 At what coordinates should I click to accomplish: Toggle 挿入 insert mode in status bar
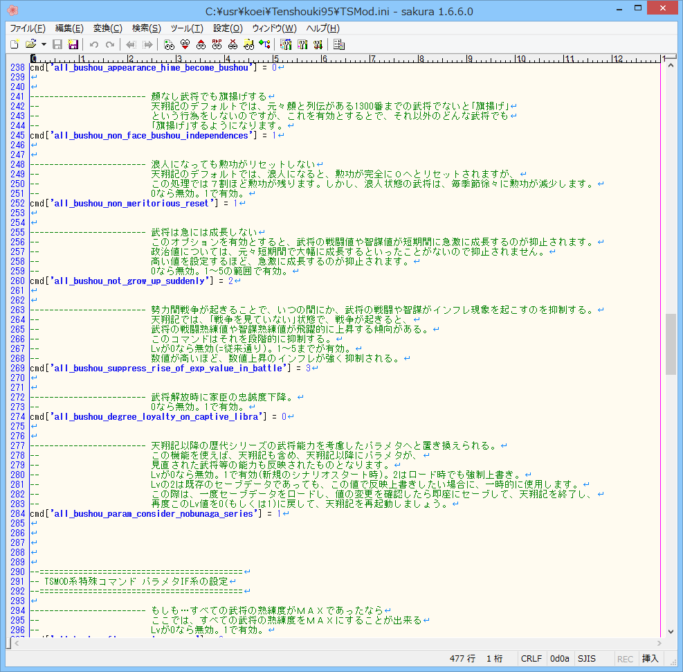[650, 659]
